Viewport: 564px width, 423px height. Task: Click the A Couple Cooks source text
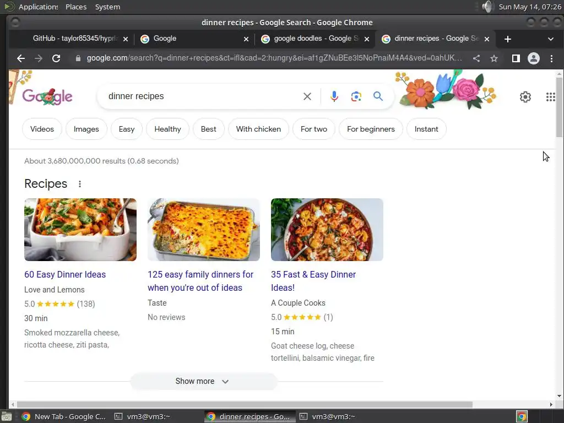(298, 303)
